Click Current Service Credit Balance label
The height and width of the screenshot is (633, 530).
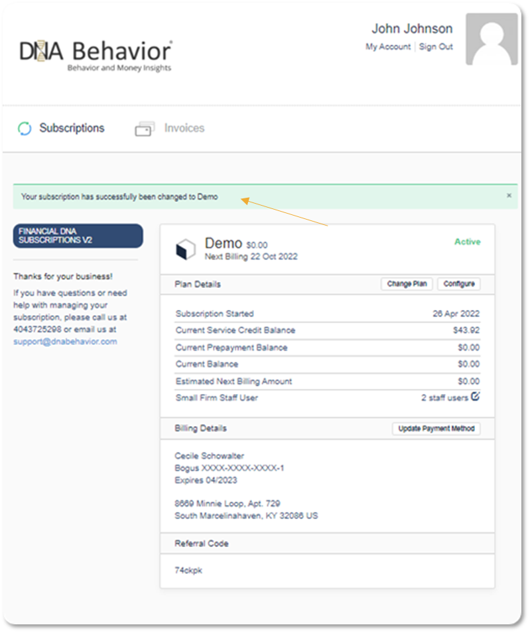tap(235, 330)
